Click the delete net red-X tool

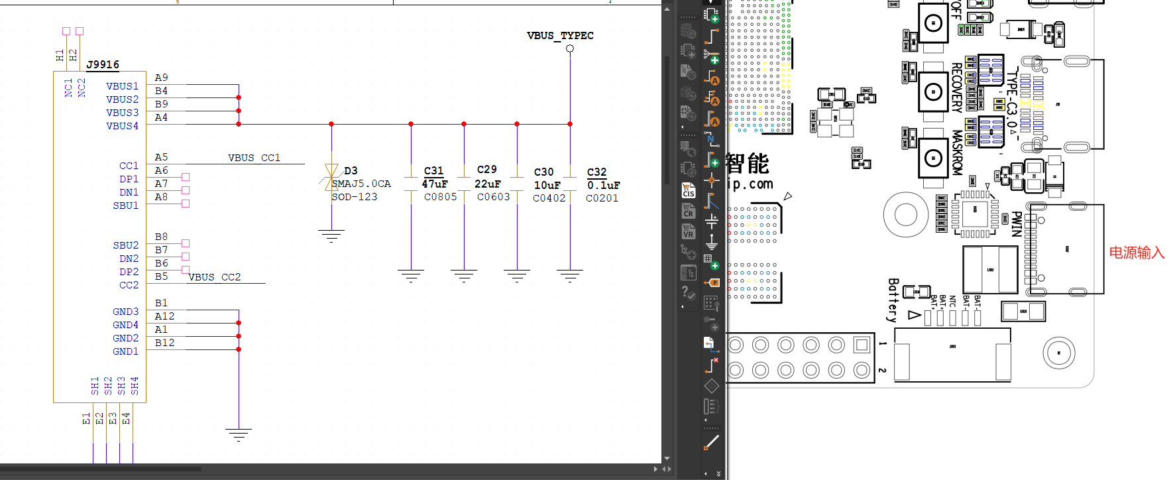coord(712,365)
